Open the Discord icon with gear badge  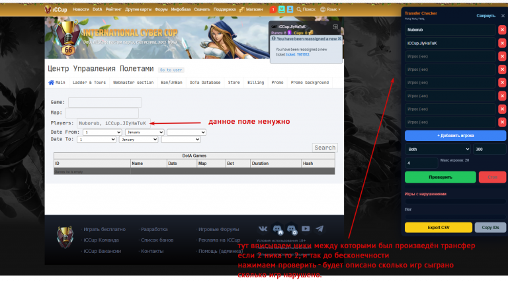pyautogui.click(x=292, y=230)
